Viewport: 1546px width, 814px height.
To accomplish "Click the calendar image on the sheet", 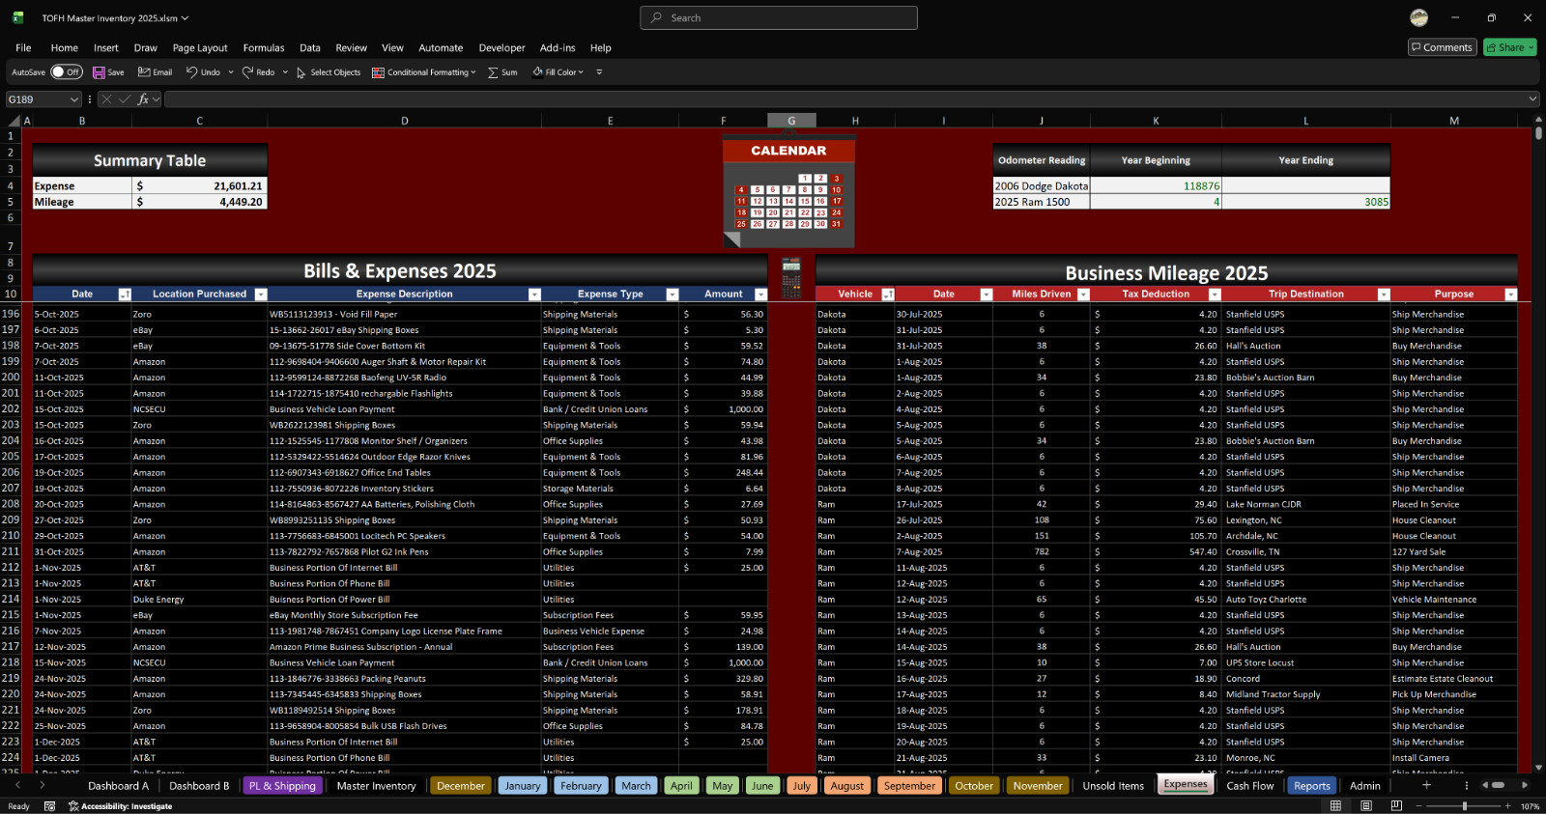I will pyautogui.click(x=788, y=191).
